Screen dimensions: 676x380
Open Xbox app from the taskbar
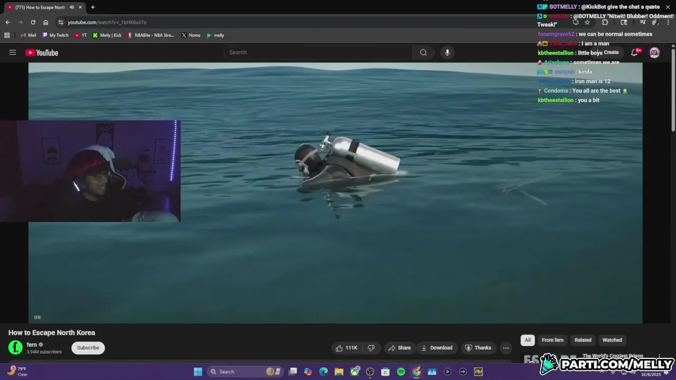click(354, 372)
